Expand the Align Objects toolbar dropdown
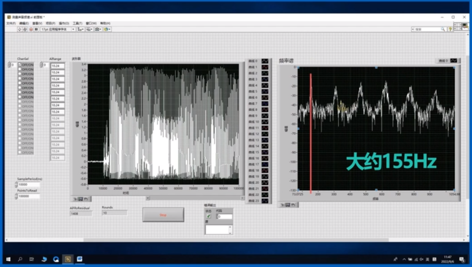 pyautogui.click(x=81, y=29)
